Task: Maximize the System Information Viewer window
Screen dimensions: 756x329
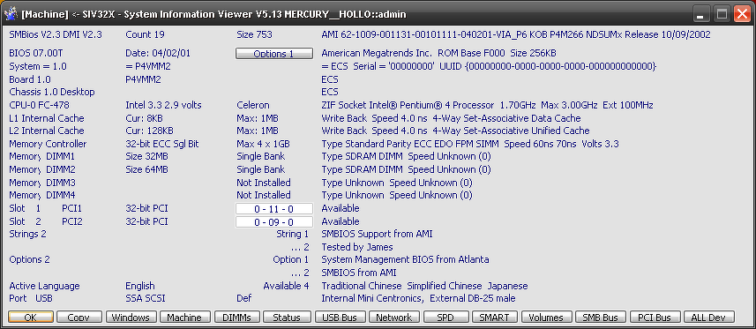Action: (x=722, y=14)
